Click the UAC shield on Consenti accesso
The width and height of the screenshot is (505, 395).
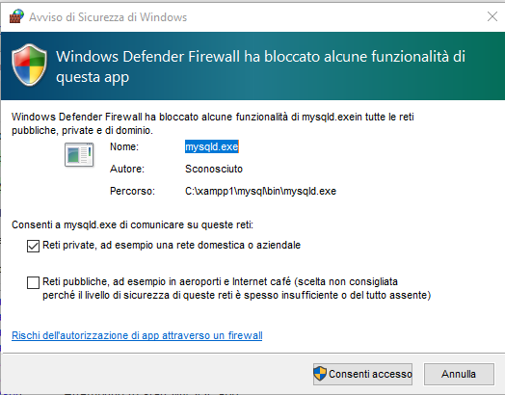320,374
